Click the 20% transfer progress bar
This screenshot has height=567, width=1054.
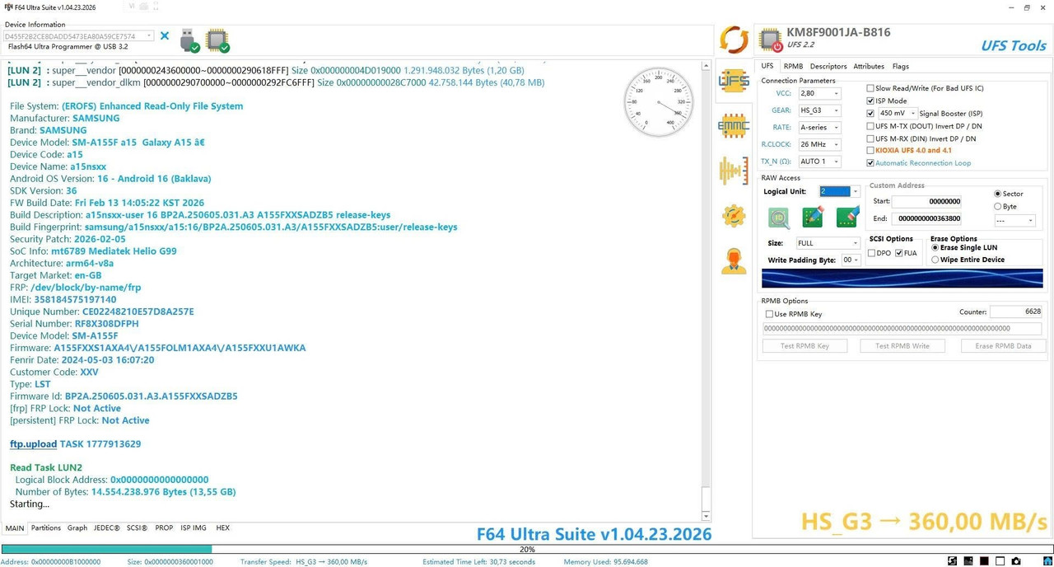(x=527, y=549)
